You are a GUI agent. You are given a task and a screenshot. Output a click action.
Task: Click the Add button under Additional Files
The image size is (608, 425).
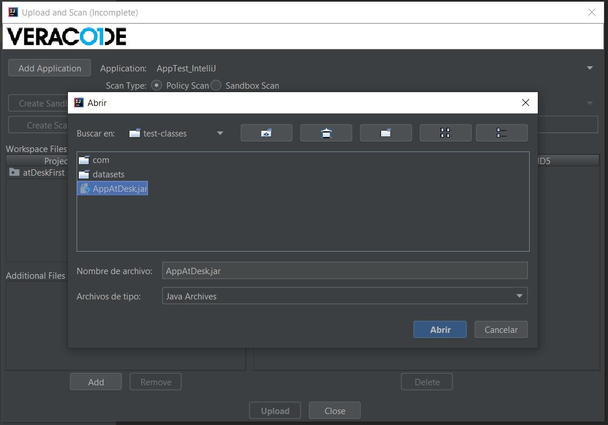tap(96, 382)
